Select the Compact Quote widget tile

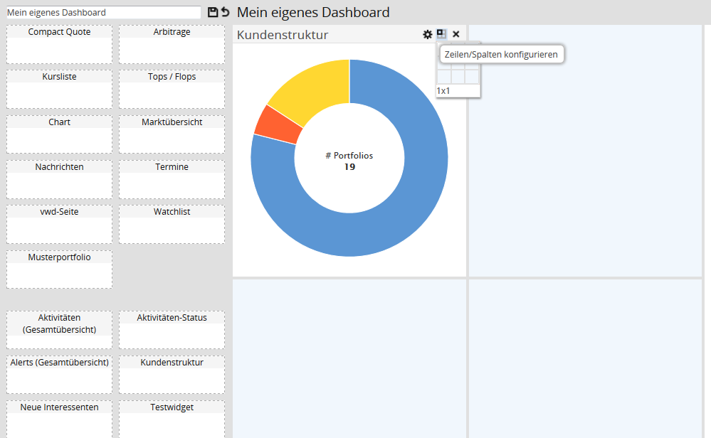coord(59,44)
